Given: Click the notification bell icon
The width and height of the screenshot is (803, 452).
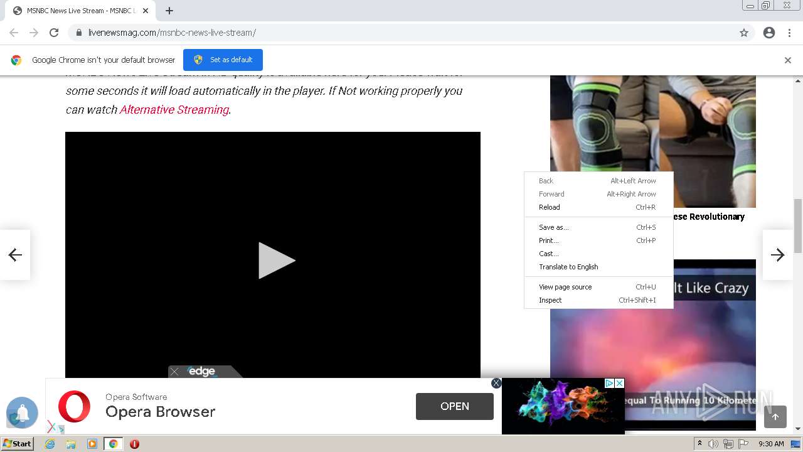Looking at the screenshot, I should tap(23, 412).
